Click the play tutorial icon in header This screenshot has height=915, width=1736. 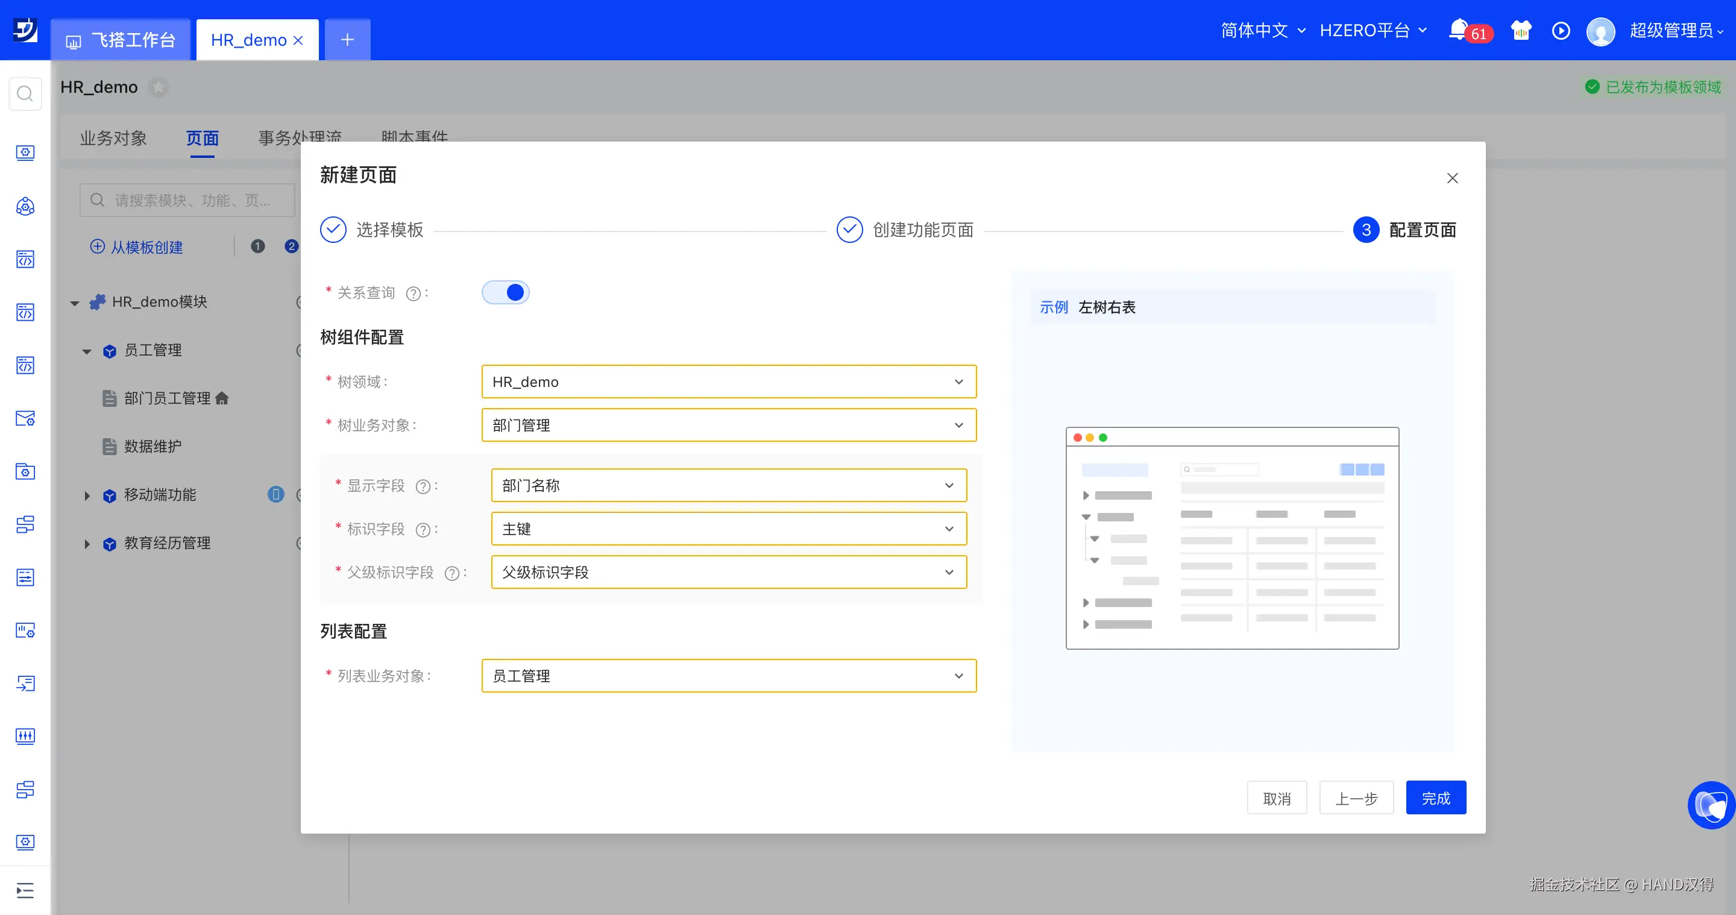coord(1561,31)
